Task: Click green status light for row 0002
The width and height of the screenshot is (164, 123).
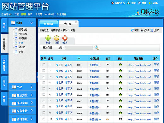Action: point(120,71)
